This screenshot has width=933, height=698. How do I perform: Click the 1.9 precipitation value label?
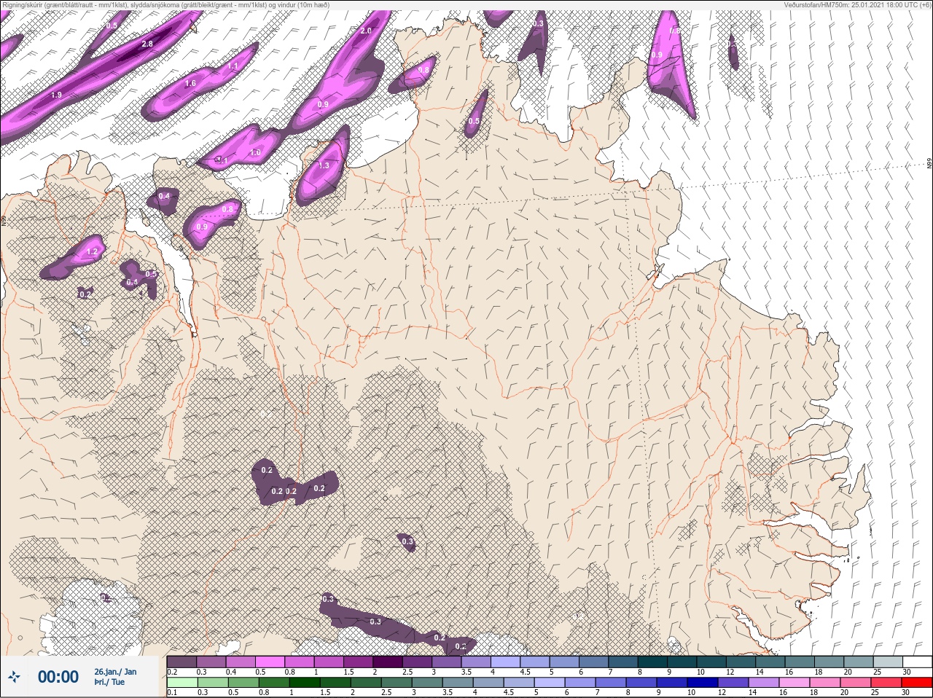[57, 95]
